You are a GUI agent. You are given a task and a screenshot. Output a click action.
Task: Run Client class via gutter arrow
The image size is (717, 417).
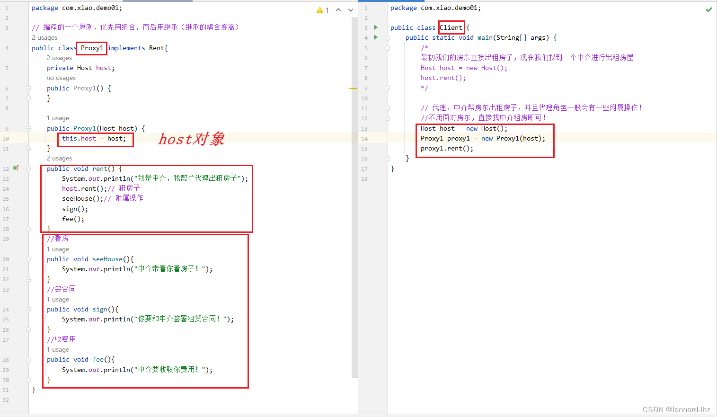[376, 27]
